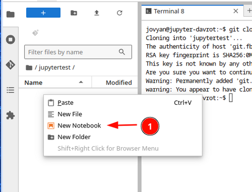Open the Table of Contents sidebar
Screen dimensions: 252x192
pyautogui.click(x=11, y=90)
